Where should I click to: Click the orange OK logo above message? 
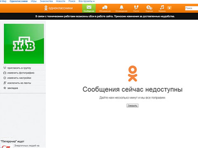coord(132,74)
